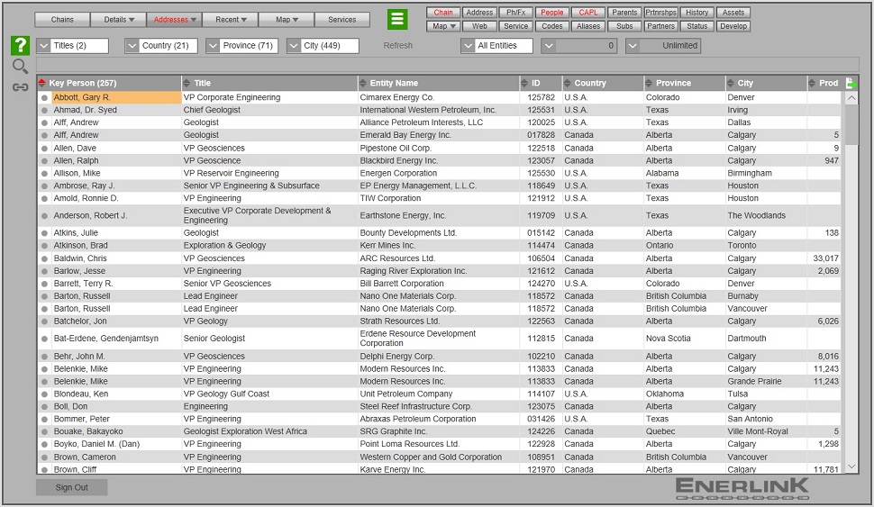Image resolution: width=874 pixels, height=507 pixels.
Task: Switch to the Chain tab
Action: coord(443,13)
